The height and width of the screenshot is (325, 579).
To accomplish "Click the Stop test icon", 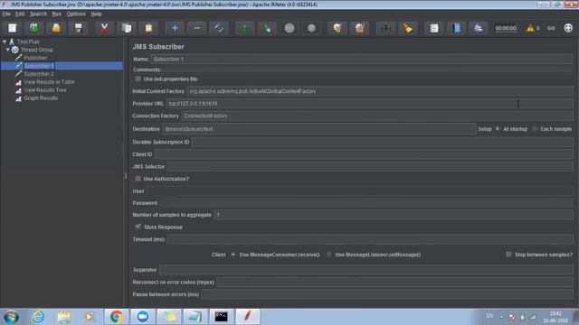I will [x=289, y=28].
